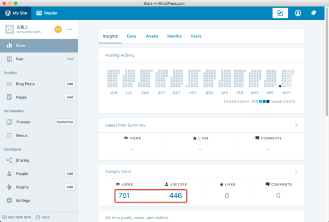The height and width of the screenshot is (222, 329).
Task: Open Sharing in the sidebar
Action: pyautogui.click(x=22, y=160)
